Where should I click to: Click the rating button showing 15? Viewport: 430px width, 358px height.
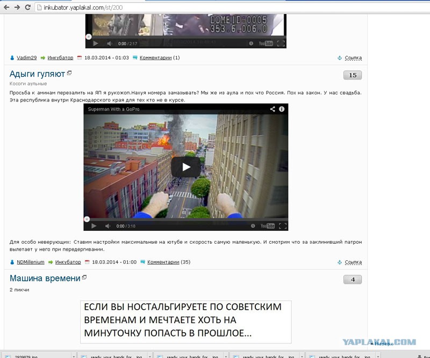[353, 75]
